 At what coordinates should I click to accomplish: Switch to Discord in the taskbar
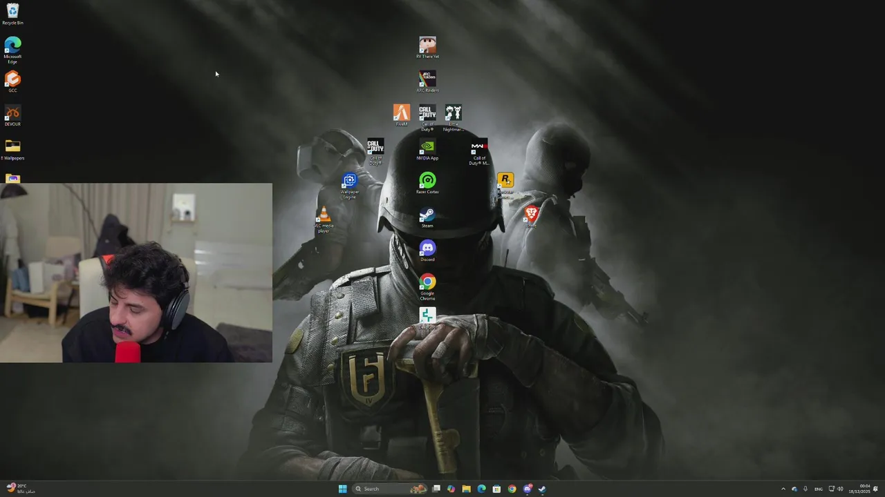click(528, 489)
